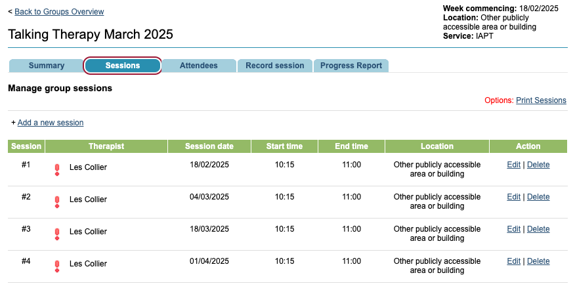This screenshot has width=575, height=294.
Task: Click the Print Sessions link
Action: (541, 100)
